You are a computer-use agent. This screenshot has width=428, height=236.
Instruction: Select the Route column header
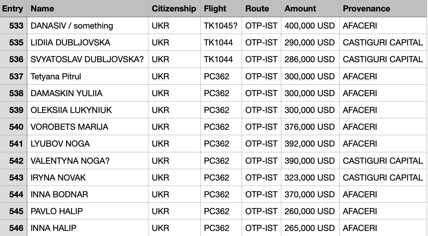[261, 9]
